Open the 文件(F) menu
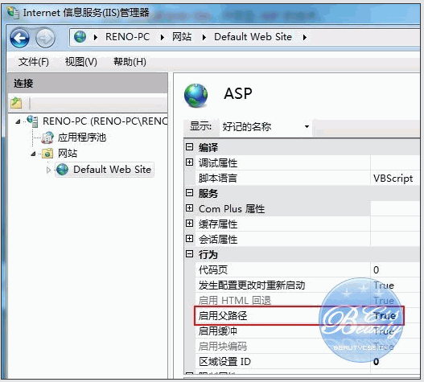 tap(34, 62)
